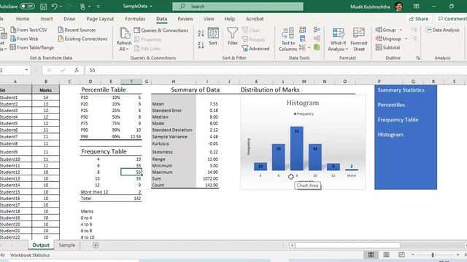Click the Group button
This screenshot has height=262, width=467.
pos(386,30)
